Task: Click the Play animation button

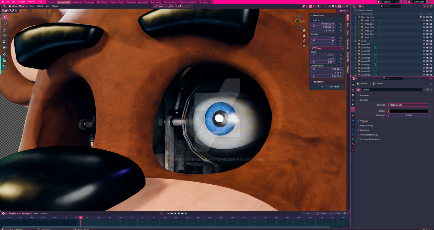Action: [179, 213]
